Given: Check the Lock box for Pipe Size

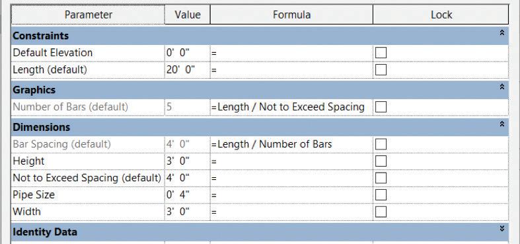Looking at the screenshot, I should 381,195.
